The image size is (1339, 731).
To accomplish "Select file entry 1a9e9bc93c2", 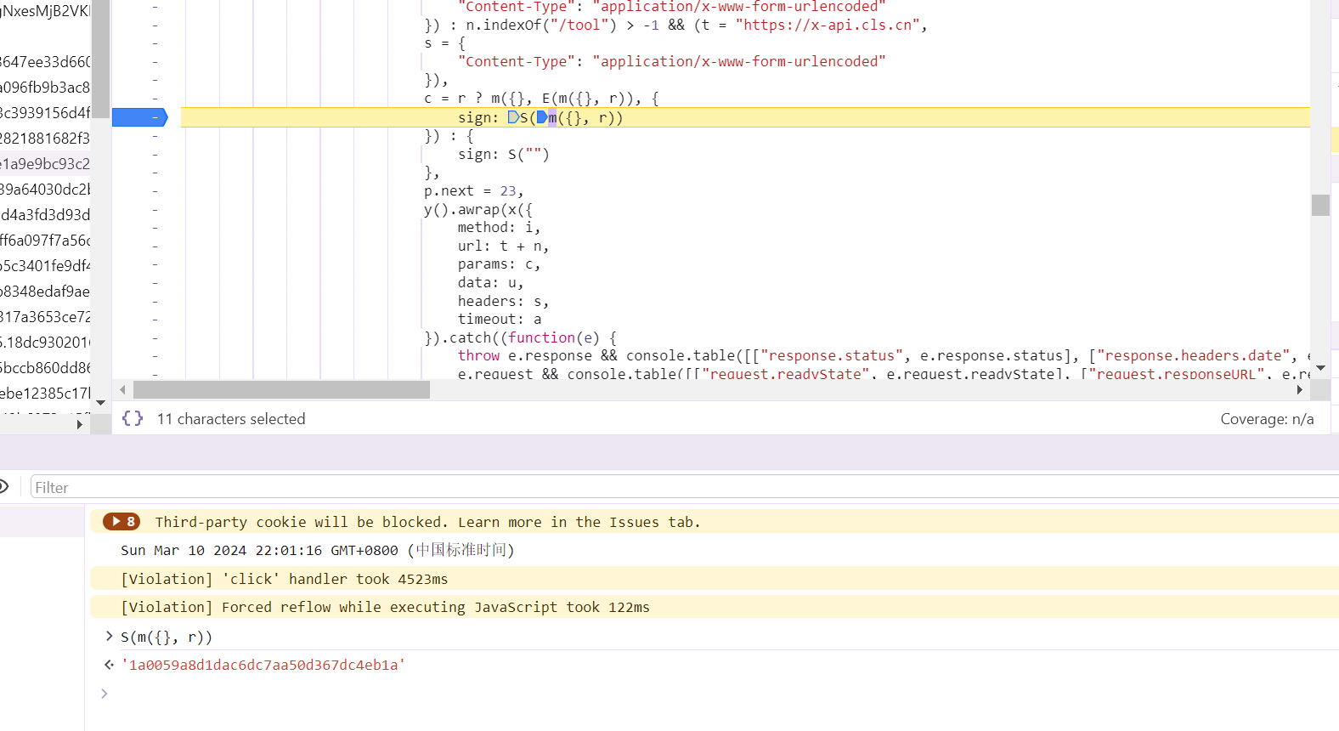I will [x=45, y=163].
